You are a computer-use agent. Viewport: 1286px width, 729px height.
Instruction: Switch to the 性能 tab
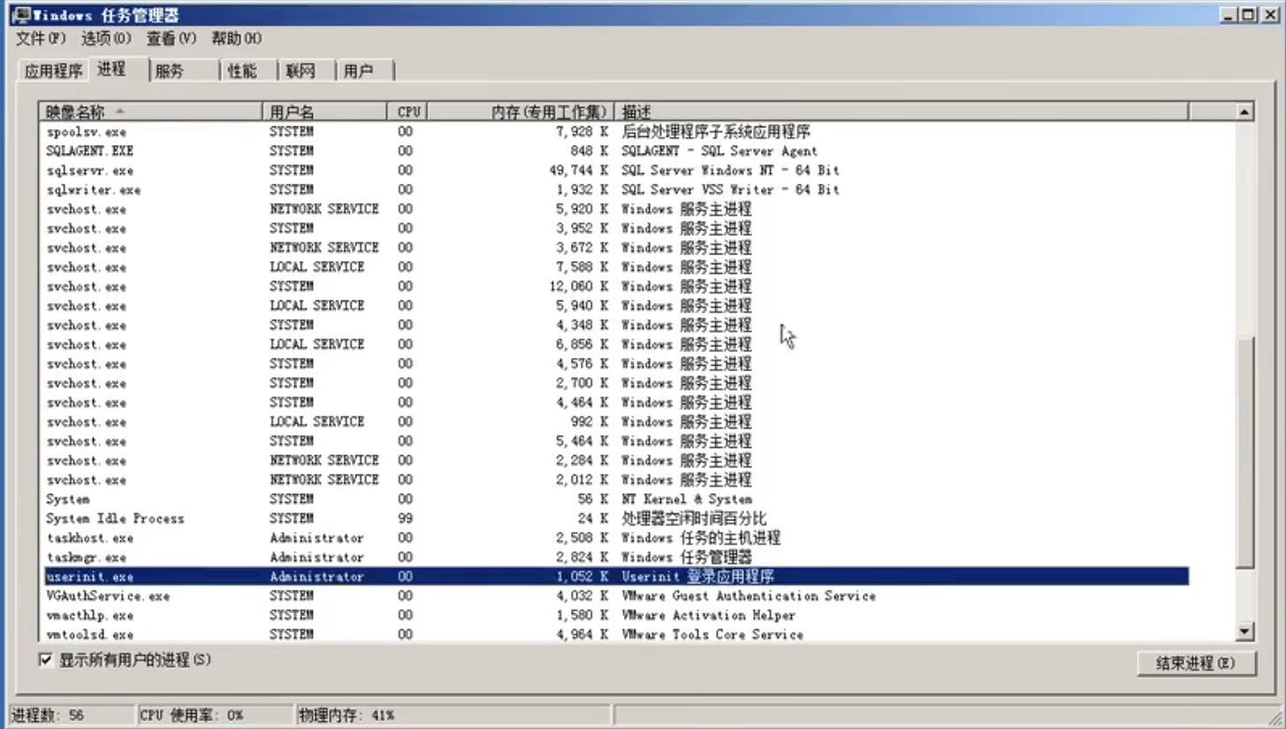click(249, 72)
